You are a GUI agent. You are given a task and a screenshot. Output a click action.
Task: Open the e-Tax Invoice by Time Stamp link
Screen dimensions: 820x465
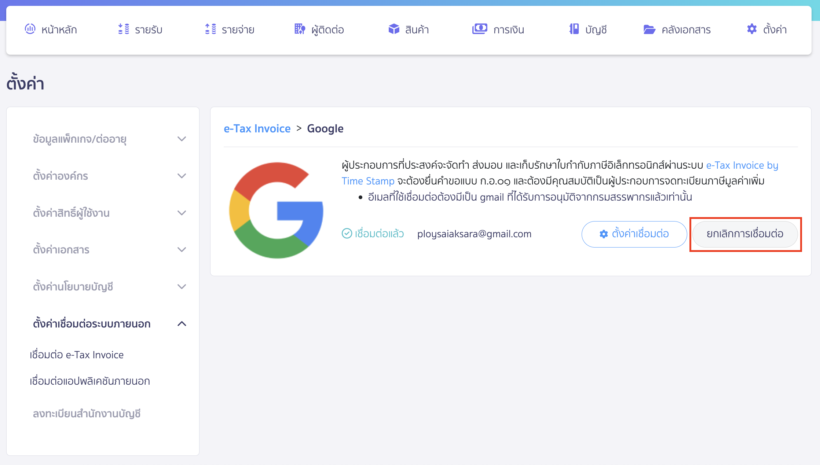tap(742, 165)
